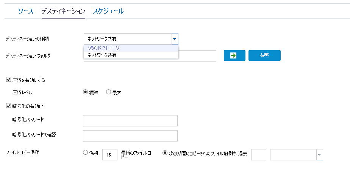Click the デスティネーション フォルダ label
The height and width of the screenshot is (180, 350).
(28, 56)
